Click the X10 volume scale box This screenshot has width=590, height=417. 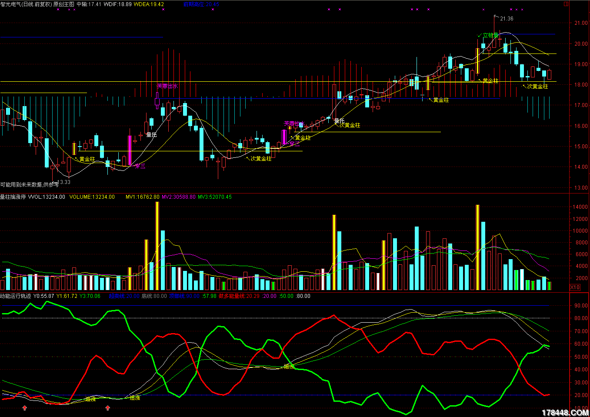pos(575,287)
